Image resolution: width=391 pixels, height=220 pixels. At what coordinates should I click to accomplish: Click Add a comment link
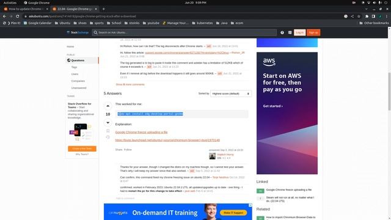point(125,198)
